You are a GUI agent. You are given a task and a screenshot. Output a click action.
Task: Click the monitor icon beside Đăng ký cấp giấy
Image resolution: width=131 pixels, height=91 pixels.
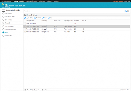3,10
